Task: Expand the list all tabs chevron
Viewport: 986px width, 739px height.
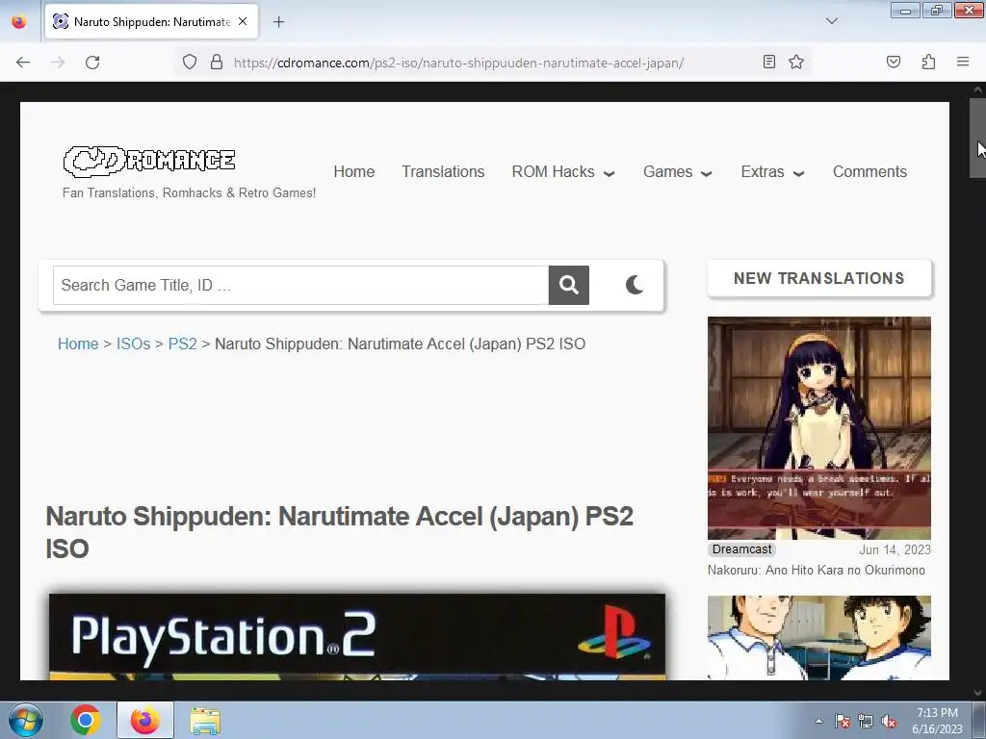Action: click(831, 21)
